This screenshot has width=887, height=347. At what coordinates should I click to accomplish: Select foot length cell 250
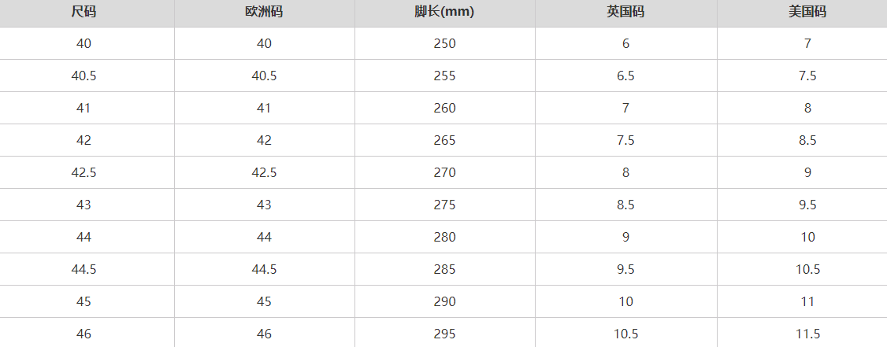tap(444, 43)
